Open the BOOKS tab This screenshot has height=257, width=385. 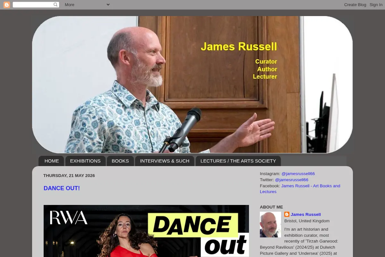coord(120,161)
